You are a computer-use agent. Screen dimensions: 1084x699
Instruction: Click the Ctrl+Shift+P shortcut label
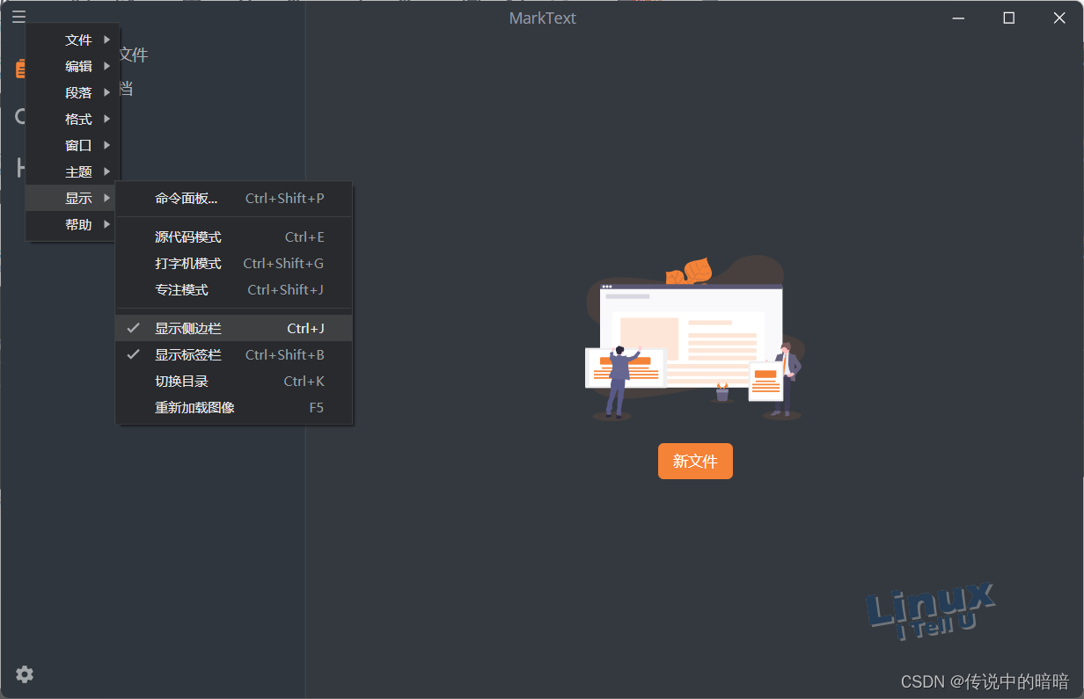coord(284,198)
